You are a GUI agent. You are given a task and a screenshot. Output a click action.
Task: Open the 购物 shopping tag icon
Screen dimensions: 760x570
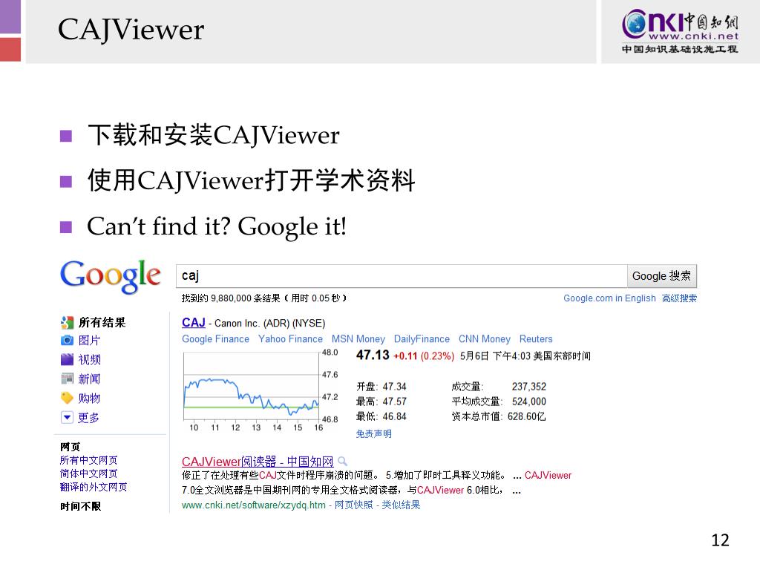pos(67,398)
